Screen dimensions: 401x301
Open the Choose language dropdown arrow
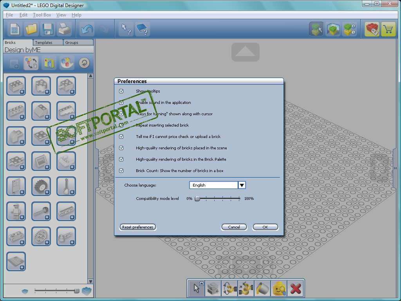pos(242,185)
